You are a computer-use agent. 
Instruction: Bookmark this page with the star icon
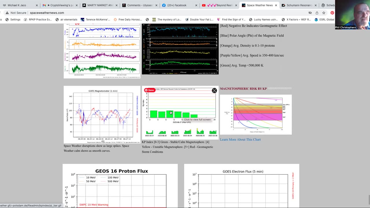tap(324, 13)
